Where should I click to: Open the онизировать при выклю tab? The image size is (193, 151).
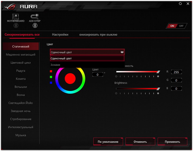click(x=98, y=35)
